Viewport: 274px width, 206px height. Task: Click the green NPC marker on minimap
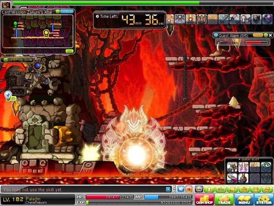click(16, 24)
